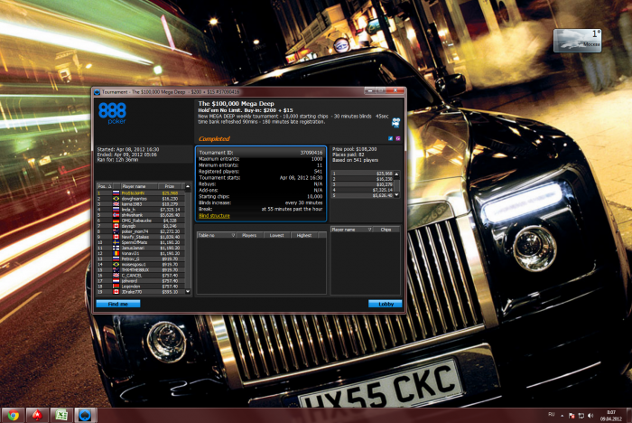Open Google Chrome from the taskbar
This screenshot has height=423, width=632.
point(12,415)
